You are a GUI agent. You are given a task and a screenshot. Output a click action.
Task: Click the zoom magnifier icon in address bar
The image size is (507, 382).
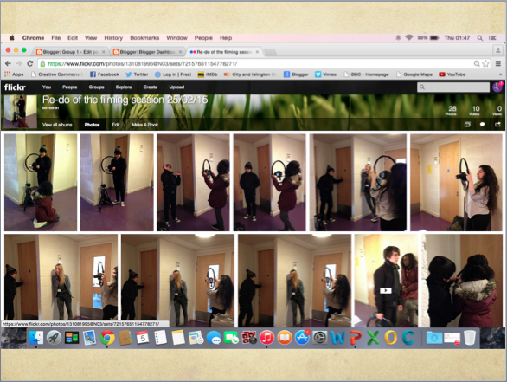point(477,63)
